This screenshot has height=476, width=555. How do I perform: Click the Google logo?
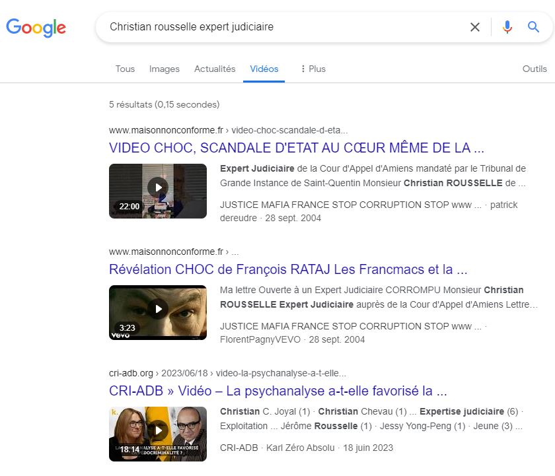tap(36, 28)
